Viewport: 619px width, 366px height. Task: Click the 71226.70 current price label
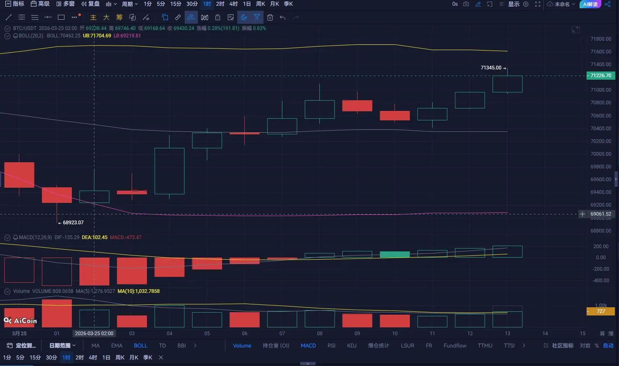pos(601,76)
